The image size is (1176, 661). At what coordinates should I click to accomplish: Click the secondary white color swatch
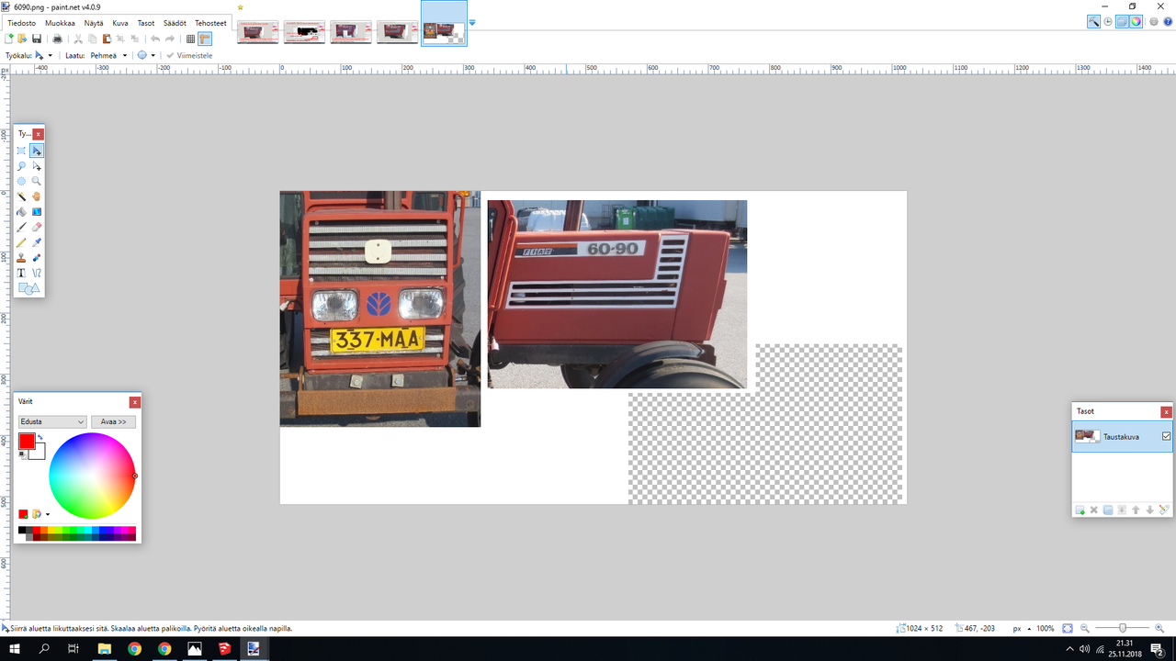(x=39, y=453)
